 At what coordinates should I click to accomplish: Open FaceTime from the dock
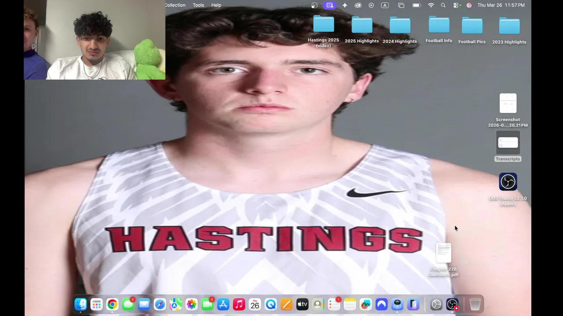pyautogui.click(x=207, y=304)
